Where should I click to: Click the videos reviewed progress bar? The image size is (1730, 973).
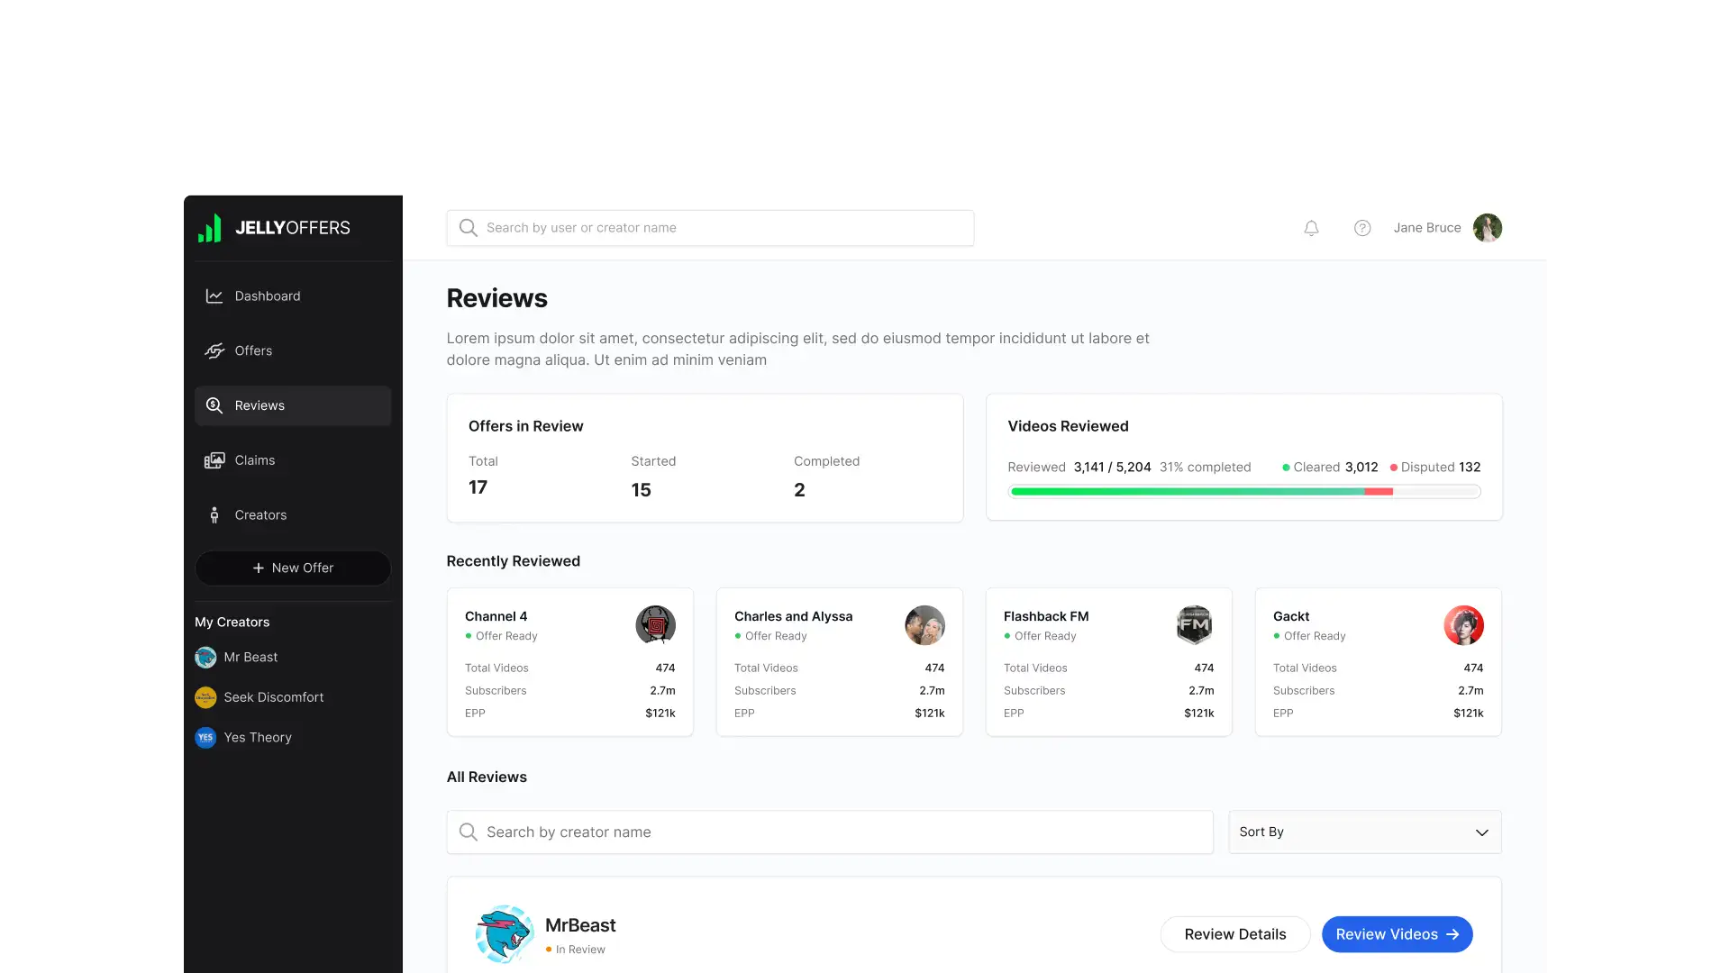tap(1243, 492)
